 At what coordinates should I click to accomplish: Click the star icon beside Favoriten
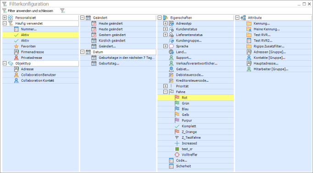(x=17, y=46)
